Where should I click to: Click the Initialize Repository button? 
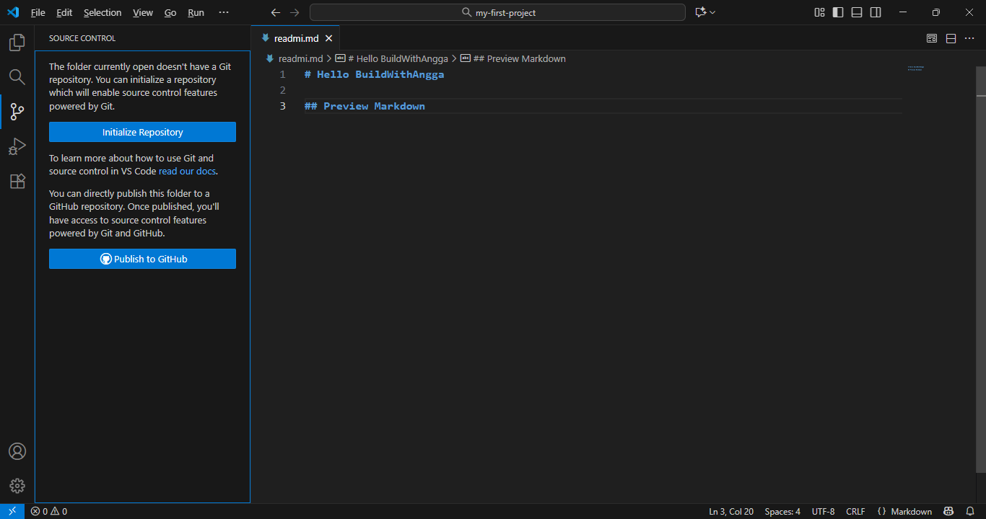coord(142,132)
